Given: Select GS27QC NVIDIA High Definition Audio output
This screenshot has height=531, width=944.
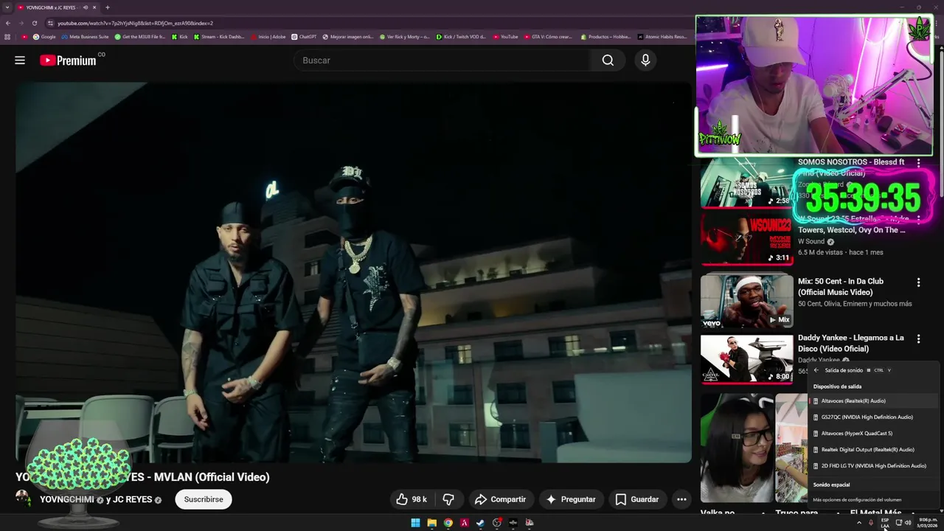Looking at the screenshot, I should coord(875,417).
